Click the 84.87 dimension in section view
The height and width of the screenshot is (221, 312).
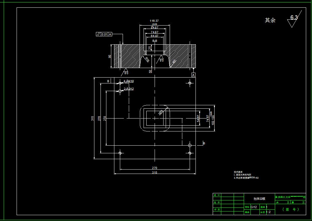click(154, 28)
